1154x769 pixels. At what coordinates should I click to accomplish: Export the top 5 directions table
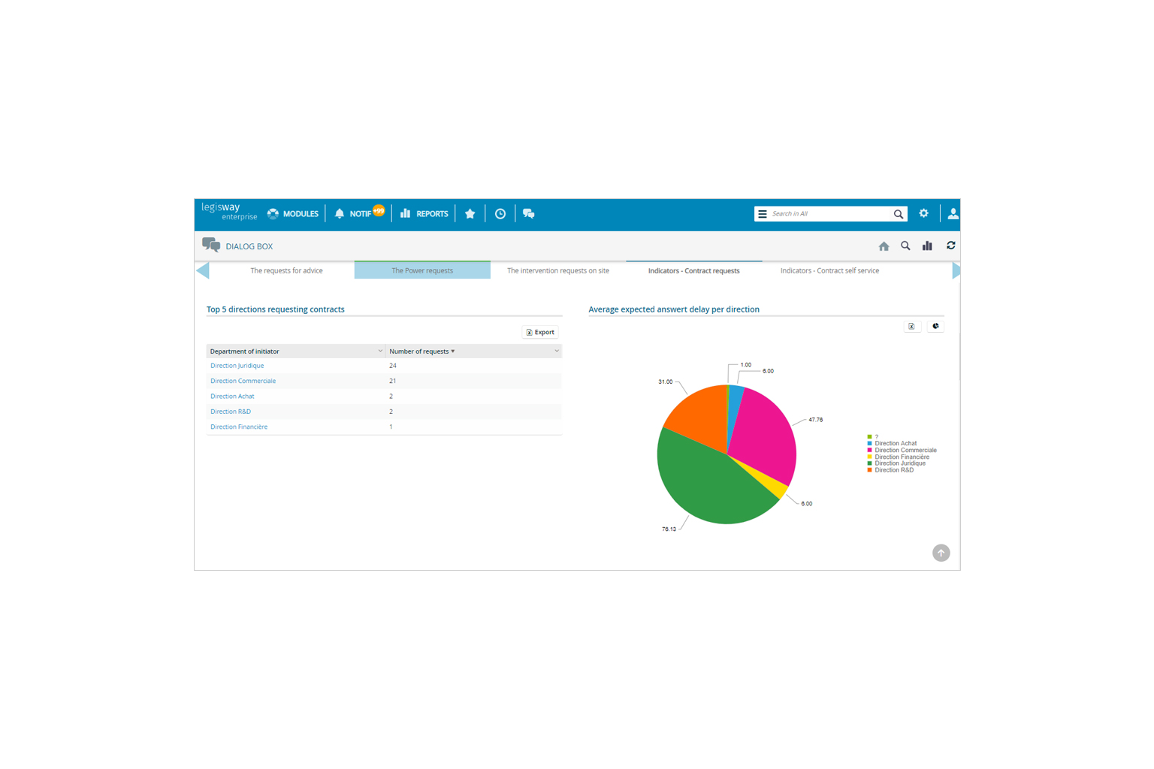coord(540,332)
